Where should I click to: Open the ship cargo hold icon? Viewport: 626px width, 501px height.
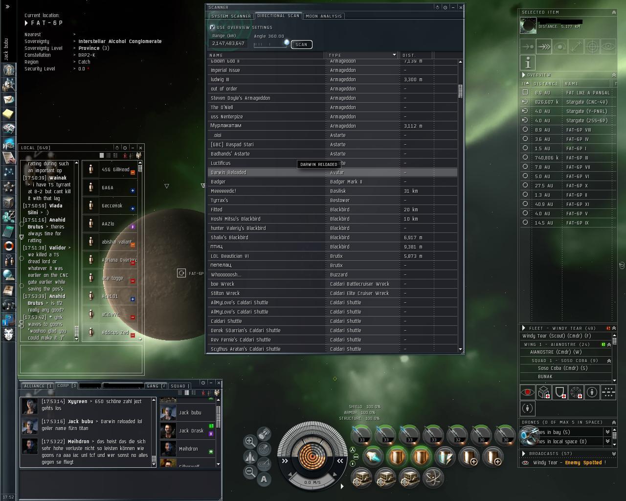(x=264, y=433)
